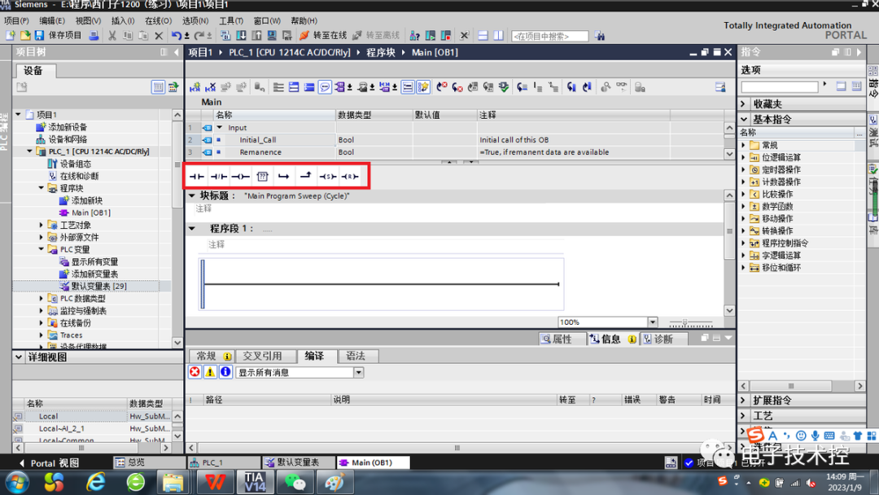
Task: Toggle the error messages filter
Action: coord(195,372)
